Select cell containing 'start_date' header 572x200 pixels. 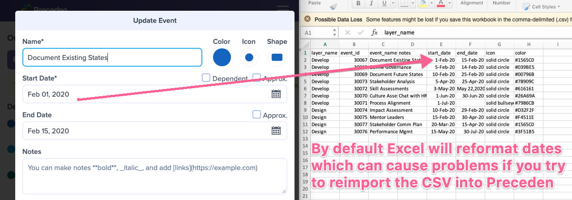[x=441, y=52]
